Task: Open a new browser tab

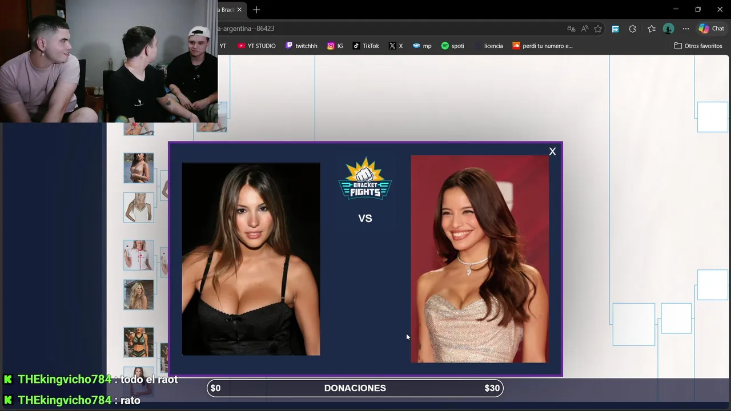Action: (x=256, y=10)
